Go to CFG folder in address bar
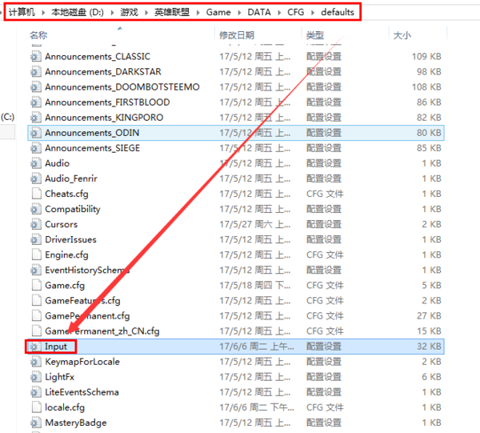Viewport: 480px width, 433px height. (x=296, y=12)
